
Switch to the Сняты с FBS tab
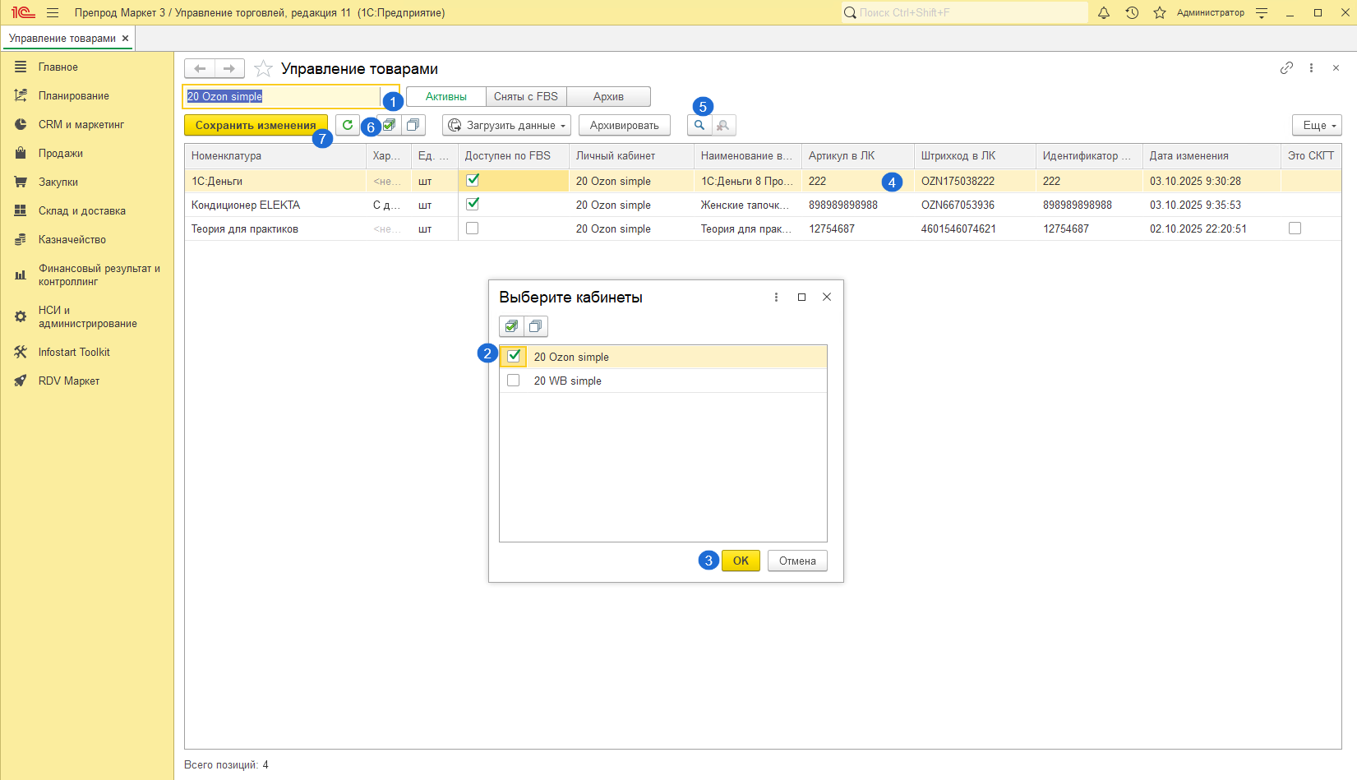click(x=526, y=96)
